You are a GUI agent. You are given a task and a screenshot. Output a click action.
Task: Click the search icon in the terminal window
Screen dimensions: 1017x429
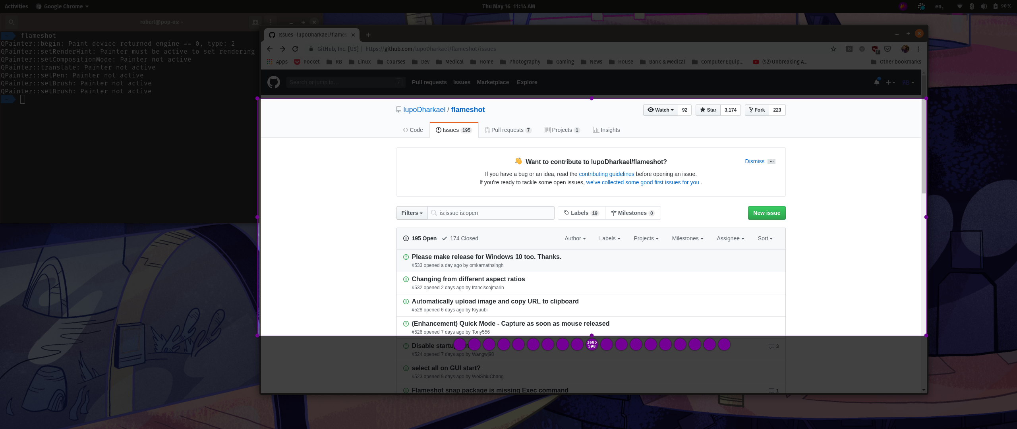tap(12, 22)
